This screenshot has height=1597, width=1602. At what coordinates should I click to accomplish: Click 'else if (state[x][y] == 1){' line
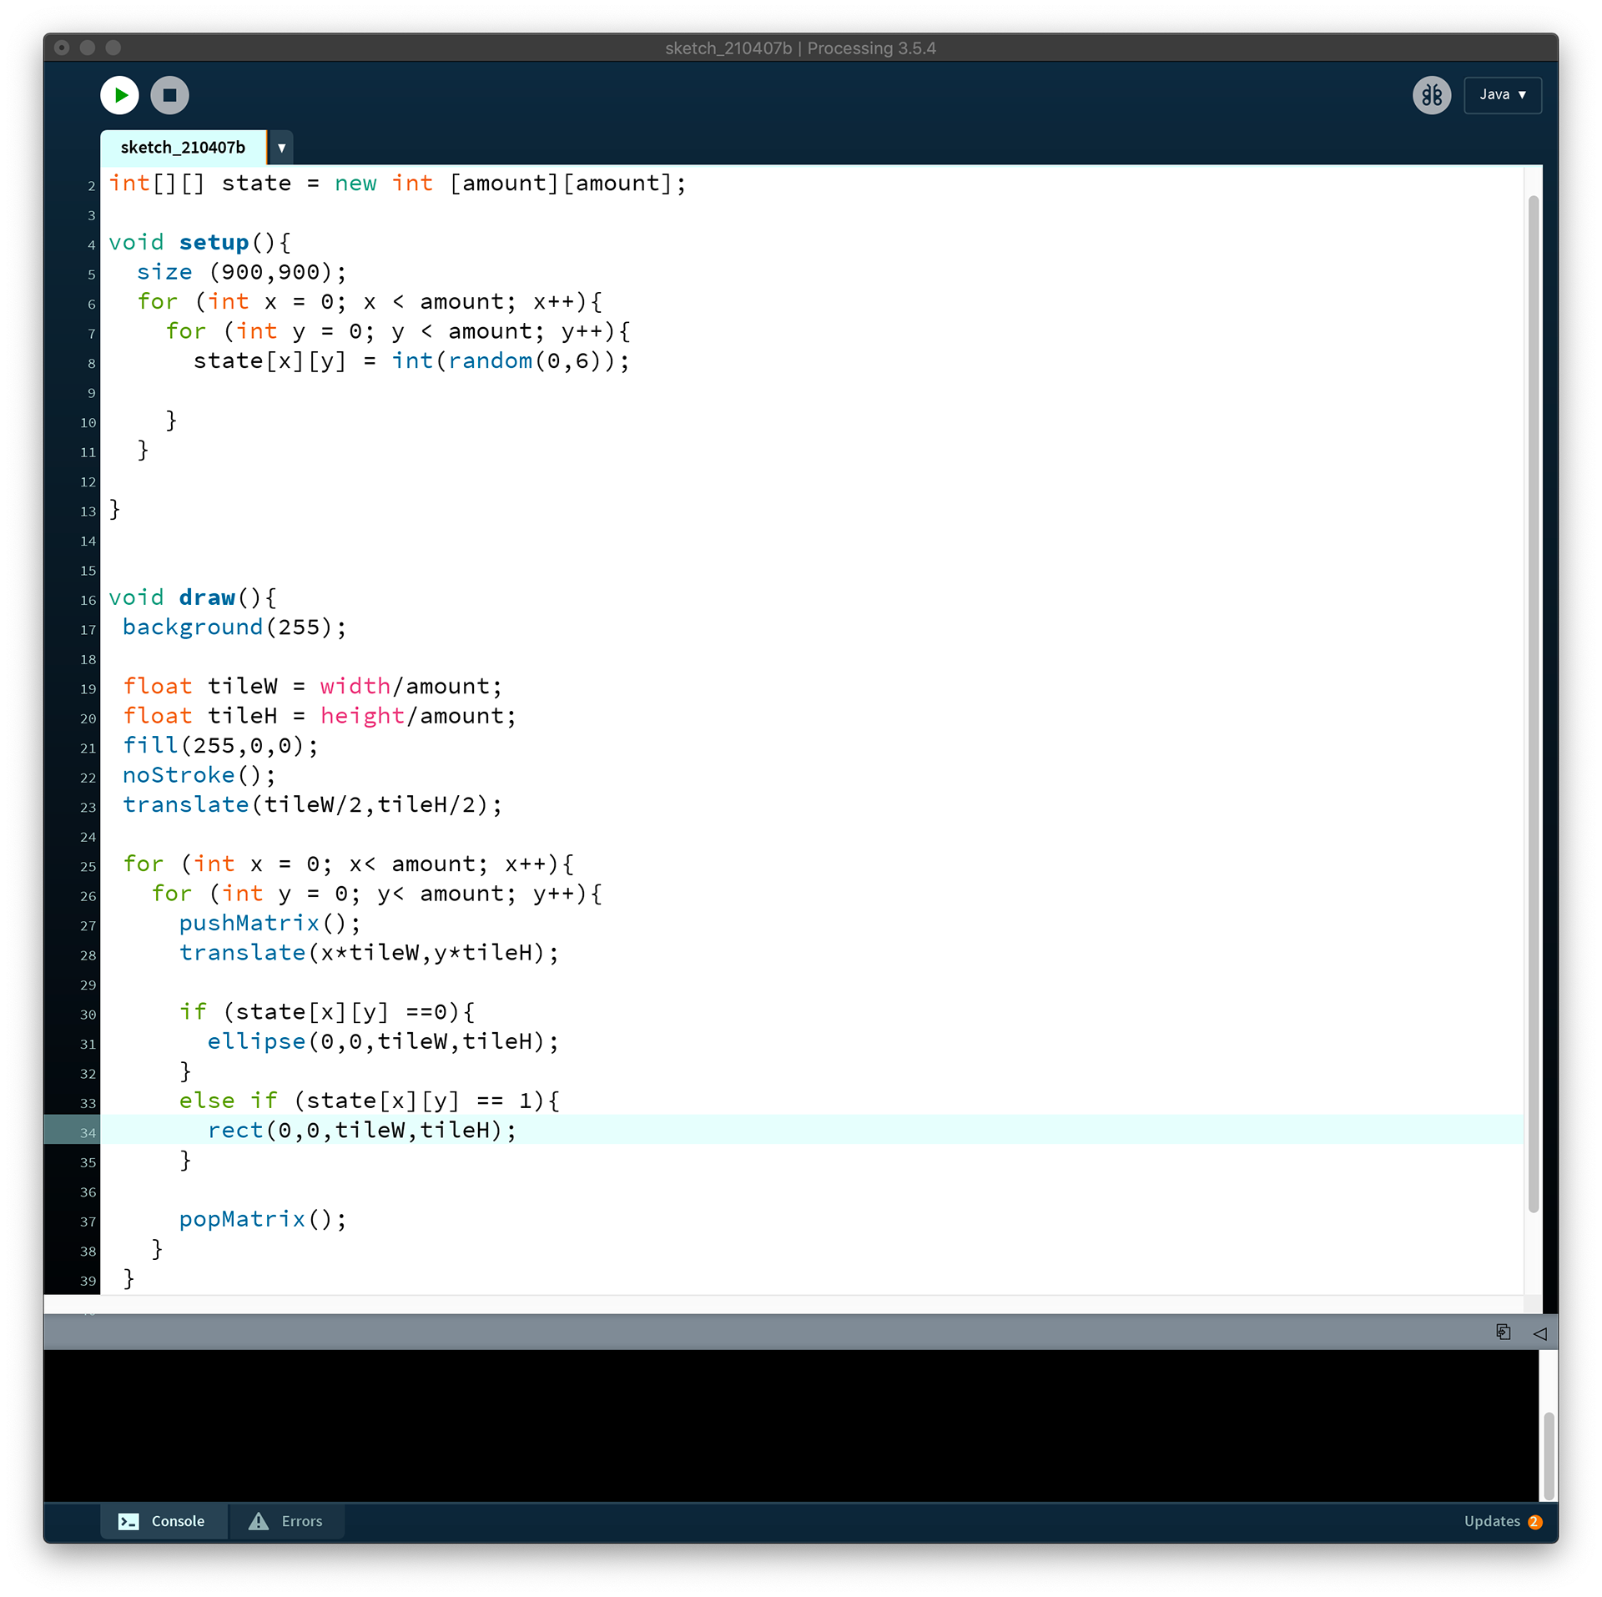pos(369,1101)
